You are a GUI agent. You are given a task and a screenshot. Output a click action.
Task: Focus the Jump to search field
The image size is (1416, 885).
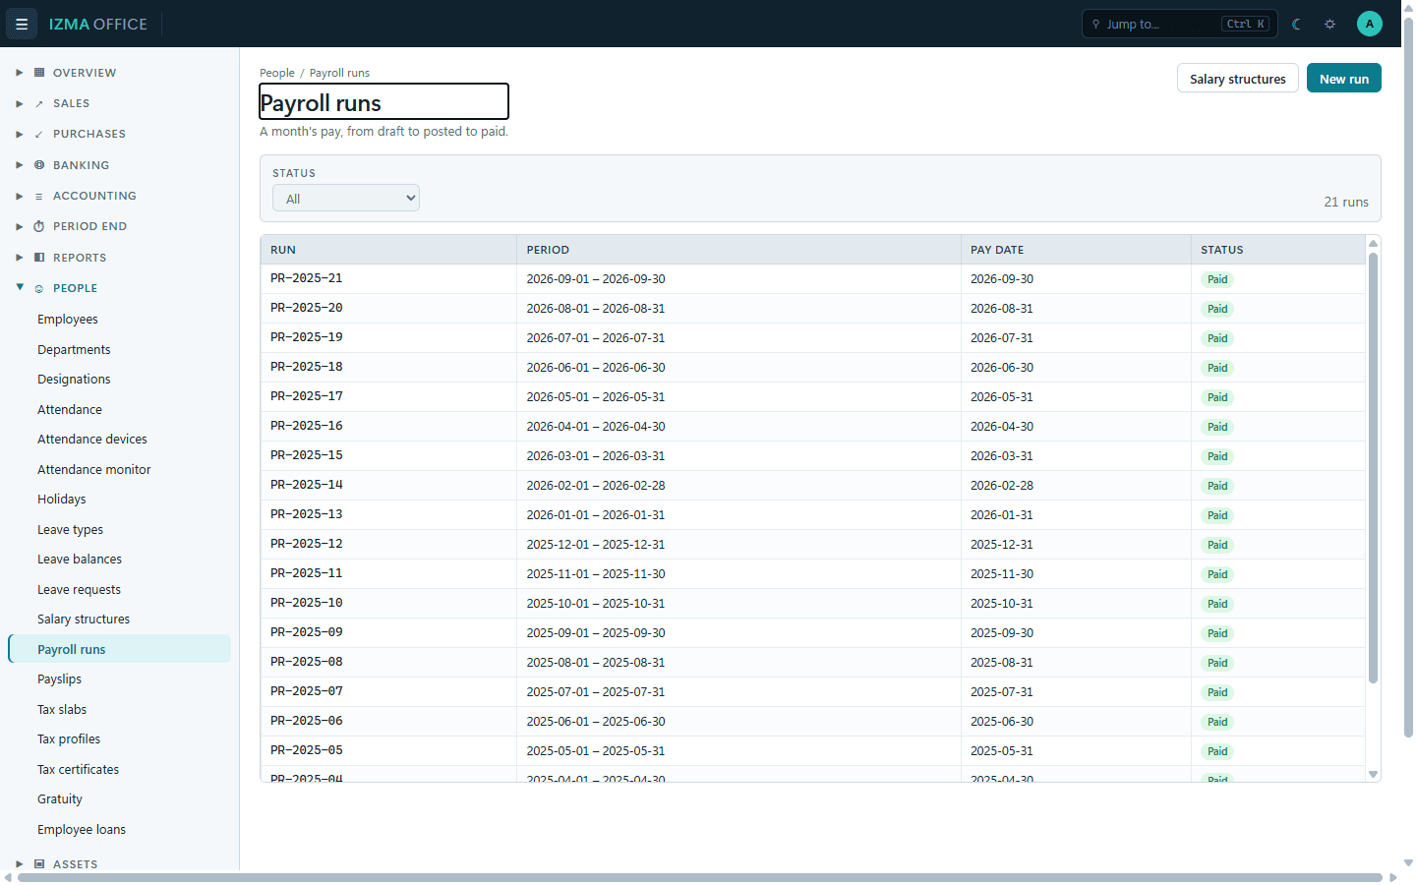(1179, 24)
